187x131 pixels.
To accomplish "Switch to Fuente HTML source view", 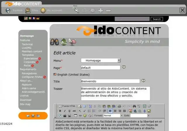I will [67, 106].
